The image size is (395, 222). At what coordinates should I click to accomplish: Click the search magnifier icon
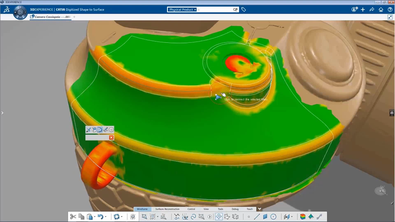[235, 9]
